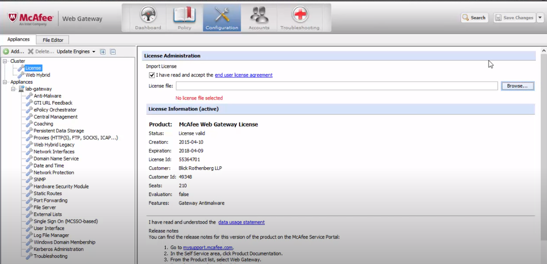Viewport: 547px width, 264px height.
Task: Open the data usage statement link
Action: click(x=241, y=222)
